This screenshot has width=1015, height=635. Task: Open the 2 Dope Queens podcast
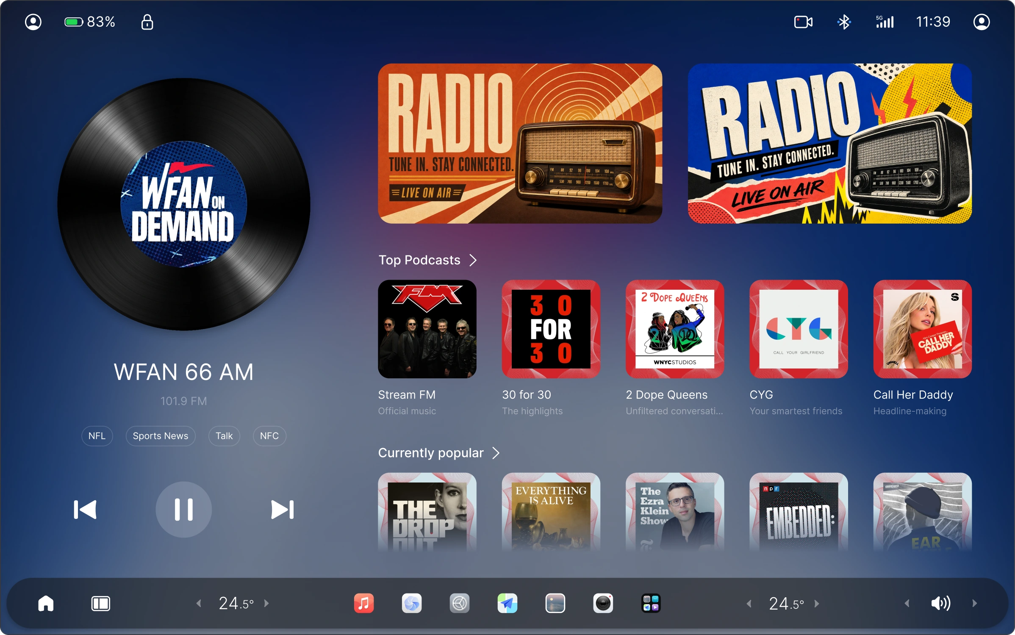point(674,329)
